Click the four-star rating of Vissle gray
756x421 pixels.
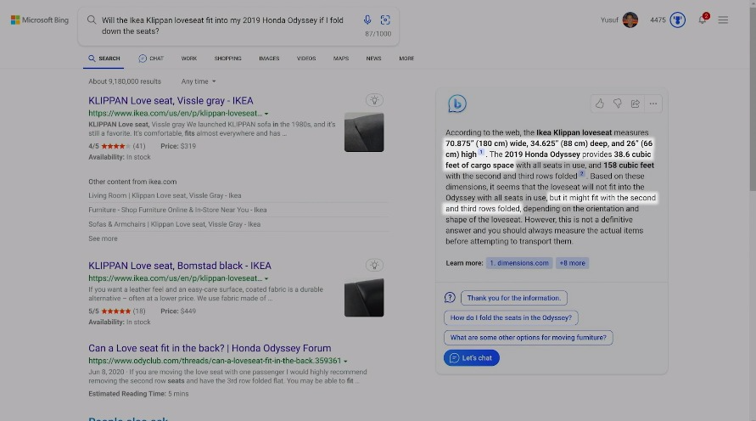coord(115,146)
